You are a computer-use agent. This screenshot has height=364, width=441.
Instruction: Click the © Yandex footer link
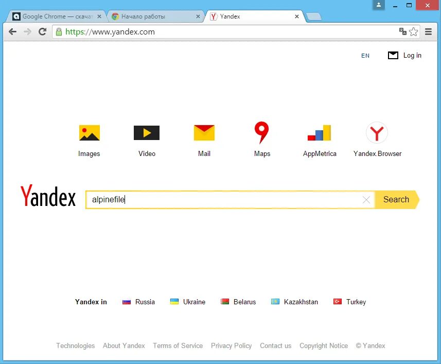pyautogui.click(x=371, y=345)
